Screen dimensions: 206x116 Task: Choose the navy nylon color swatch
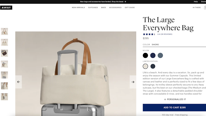(x=153, y=55)
